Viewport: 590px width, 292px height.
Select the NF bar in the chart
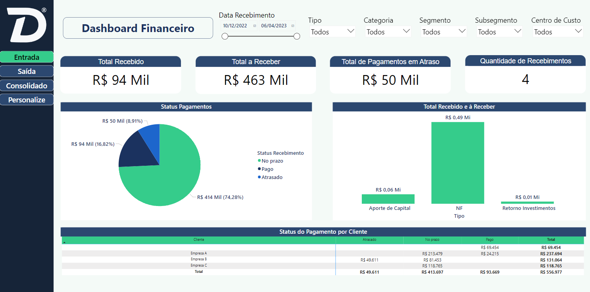[x=458, y=163]
